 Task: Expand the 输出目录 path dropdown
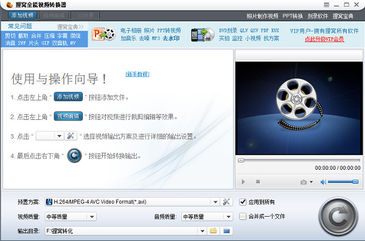tap(203, 231)
